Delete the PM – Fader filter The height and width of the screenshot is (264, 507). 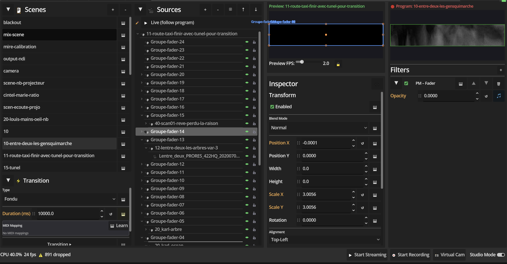(498, 84)
